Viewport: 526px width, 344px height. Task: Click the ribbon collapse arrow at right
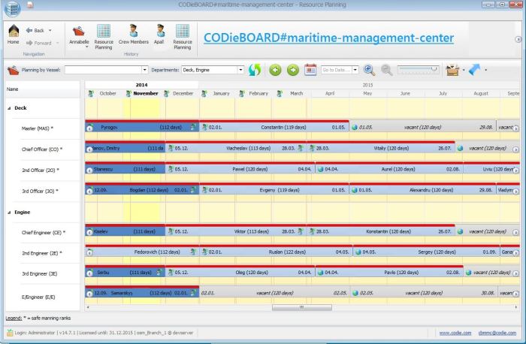tap(518, 39)
